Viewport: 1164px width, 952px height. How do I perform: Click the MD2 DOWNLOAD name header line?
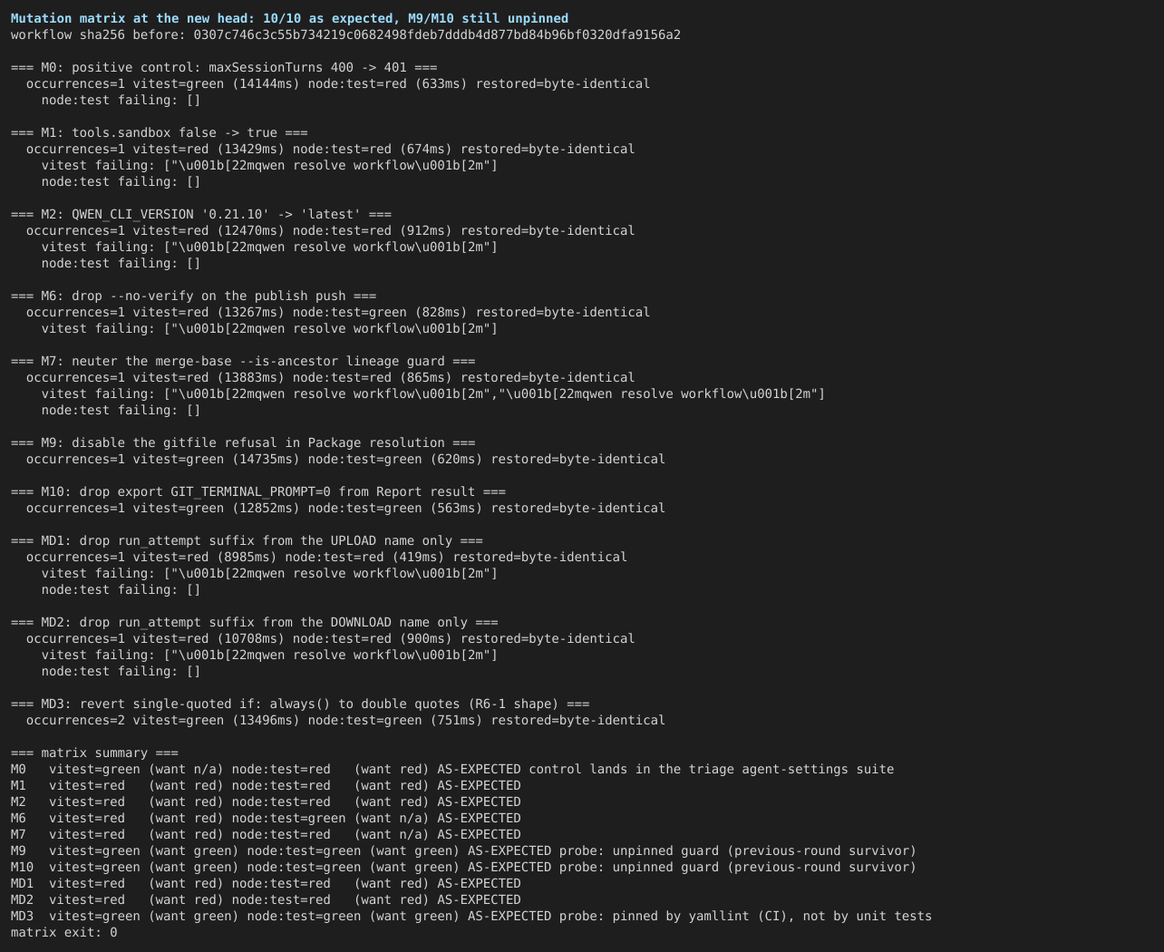[255, 622]
